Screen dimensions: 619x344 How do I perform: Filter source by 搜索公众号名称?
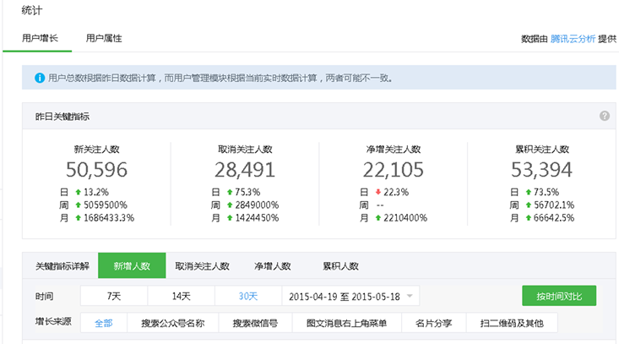[x=172, y=323]
